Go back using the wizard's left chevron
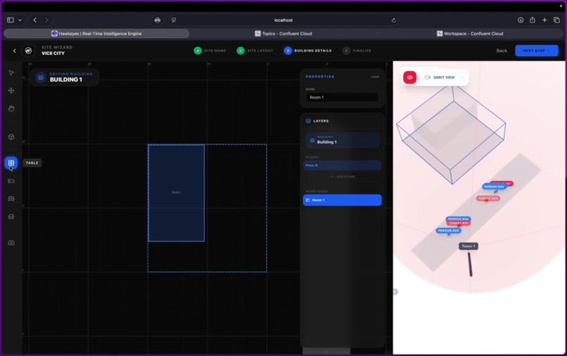The image size is (567, 356). [15, 51]
